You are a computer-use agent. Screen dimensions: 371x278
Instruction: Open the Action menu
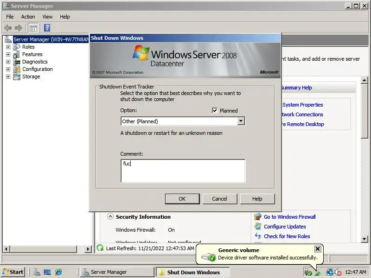(x=28, y=17)
